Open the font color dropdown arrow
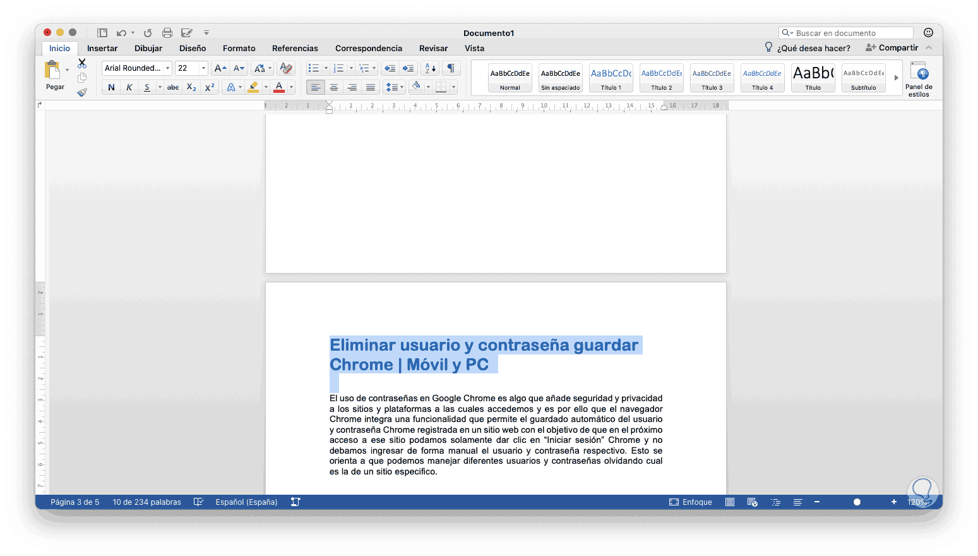Image resolution: width=978 pixels, height=556 pixels. click(291, 87)
